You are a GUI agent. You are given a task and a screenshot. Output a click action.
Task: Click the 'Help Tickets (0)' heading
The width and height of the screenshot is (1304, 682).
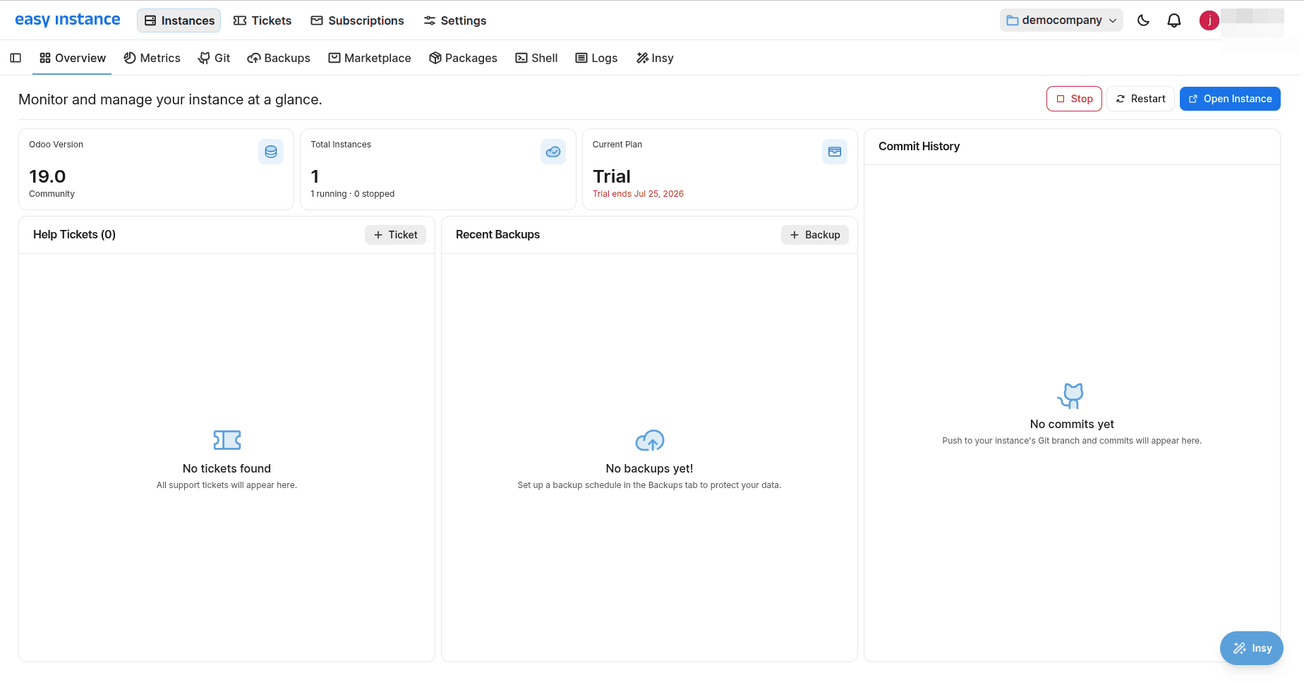coord(74,234)
